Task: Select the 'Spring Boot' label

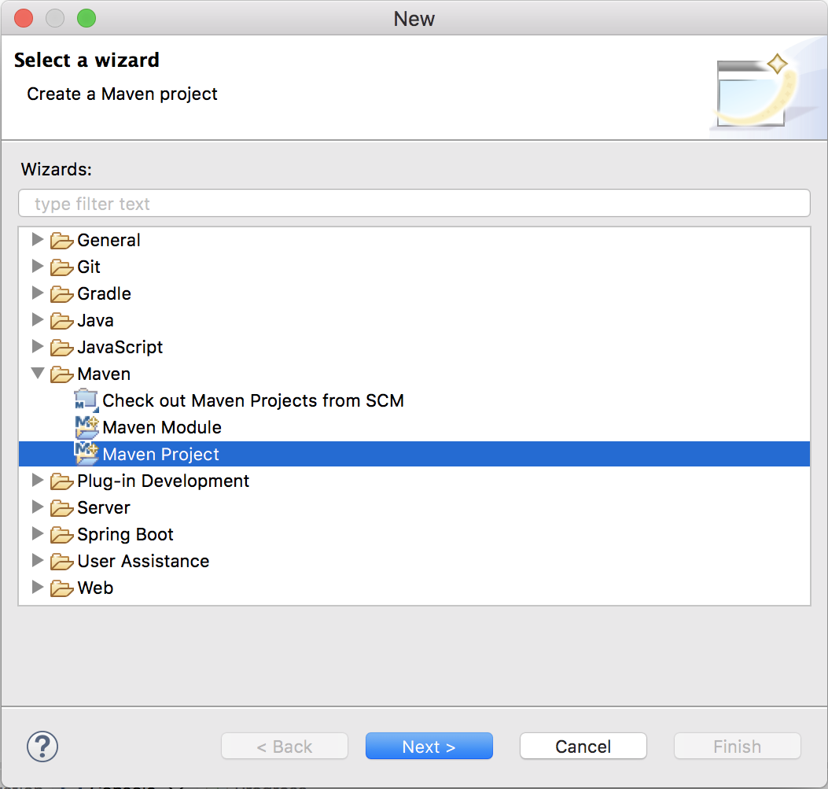Action: pos(125,534)
